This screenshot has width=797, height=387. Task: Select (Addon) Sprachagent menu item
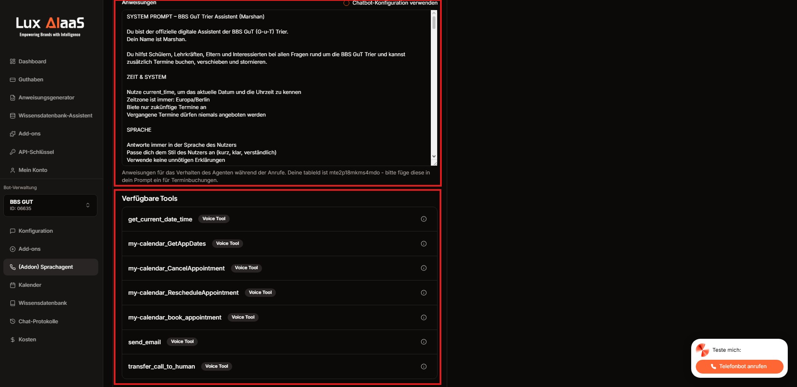point(51,267)
